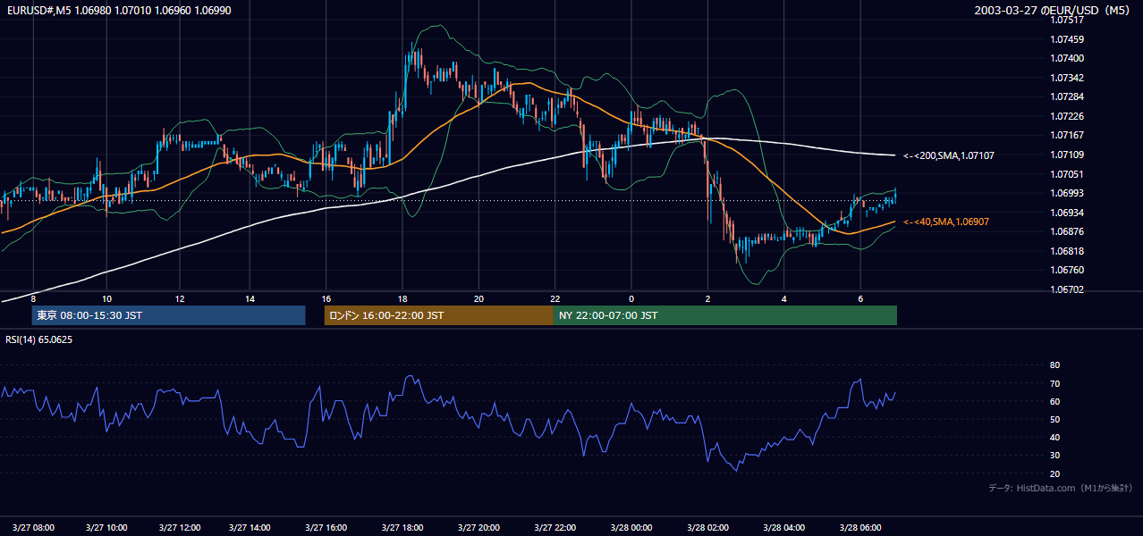
Task: Click the 3/27 10:00 time axis label
Action: 106,527
